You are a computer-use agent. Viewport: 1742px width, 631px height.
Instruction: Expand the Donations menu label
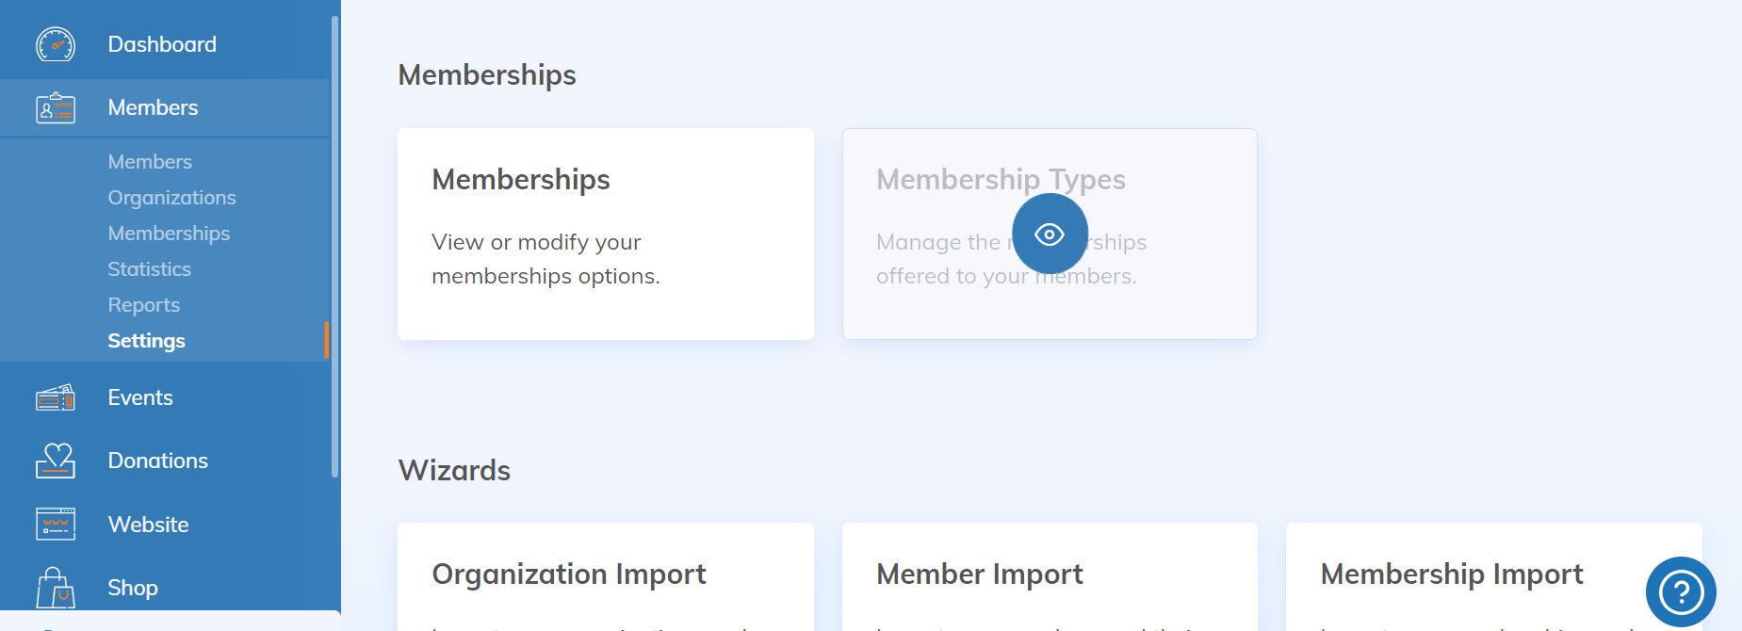pos(157,461)
